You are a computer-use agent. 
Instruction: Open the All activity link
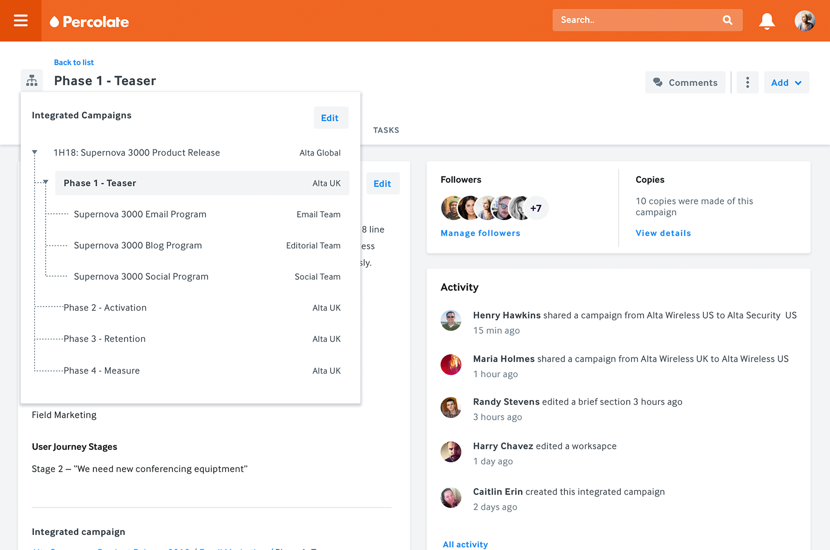click(x=465, y=544)
